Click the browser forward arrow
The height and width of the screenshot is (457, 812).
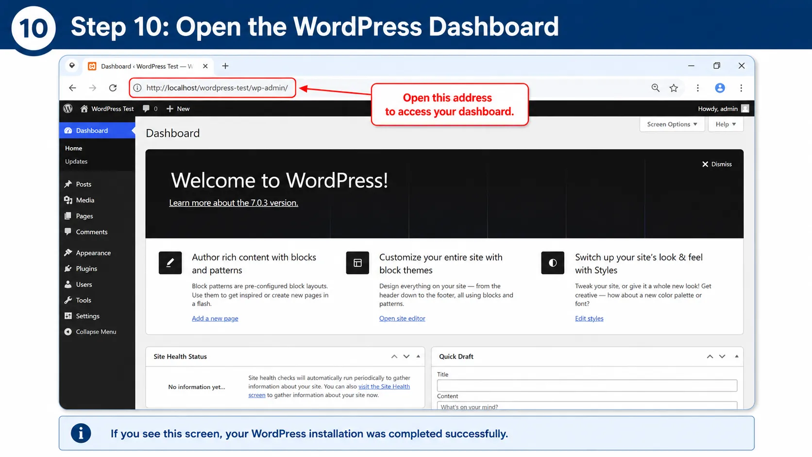pos(92,88)
